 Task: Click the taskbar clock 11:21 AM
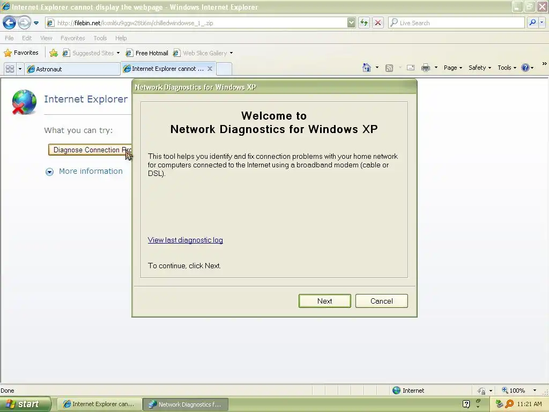coord(529,404)
